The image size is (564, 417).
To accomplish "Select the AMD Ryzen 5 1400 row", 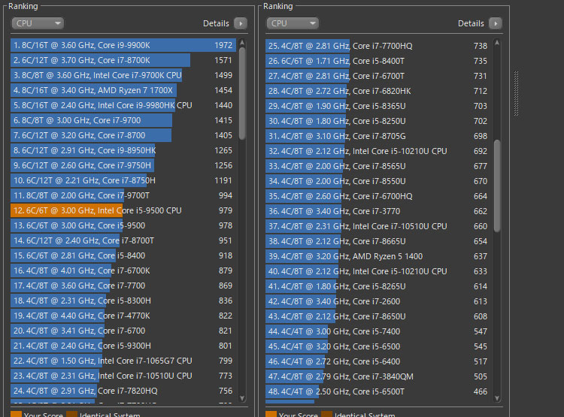I will (x=378, y=257).
